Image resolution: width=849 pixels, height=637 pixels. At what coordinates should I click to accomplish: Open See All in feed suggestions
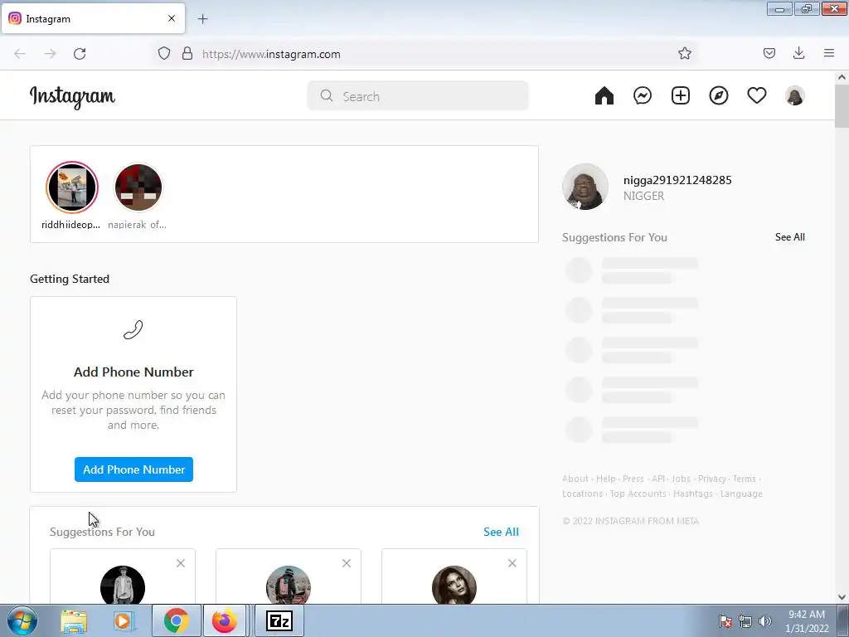pos(501,532)
